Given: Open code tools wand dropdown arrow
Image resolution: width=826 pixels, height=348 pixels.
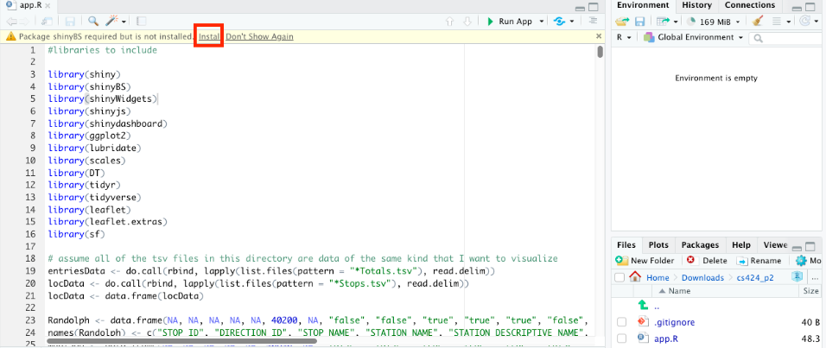Looking at the screenshot, I should [x=124, y=22].
